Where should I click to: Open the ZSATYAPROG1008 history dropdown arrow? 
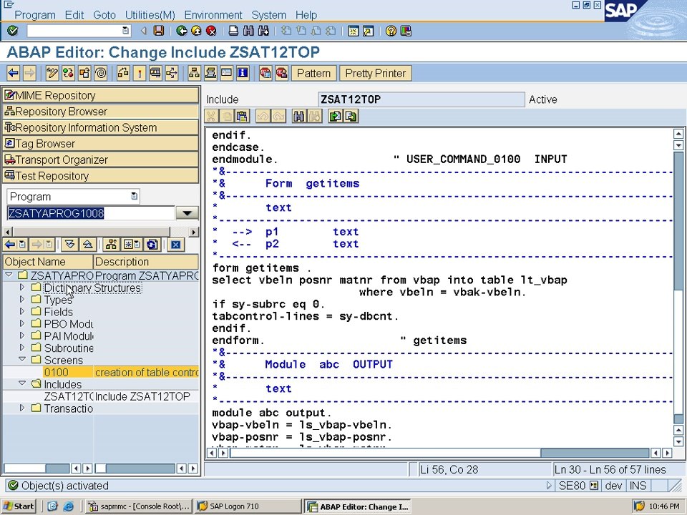187,213
